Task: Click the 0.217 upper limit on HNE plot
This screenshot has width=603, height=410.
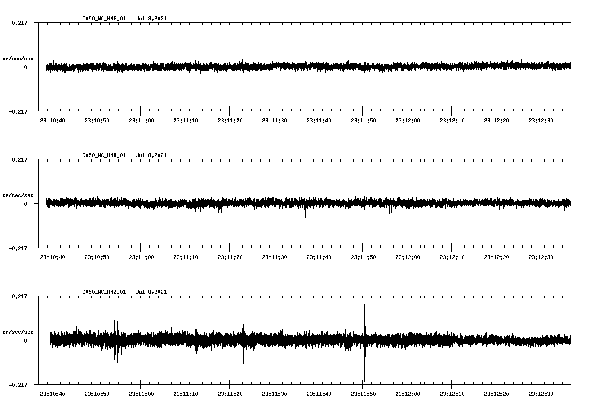Action: [x=19, y=23]
